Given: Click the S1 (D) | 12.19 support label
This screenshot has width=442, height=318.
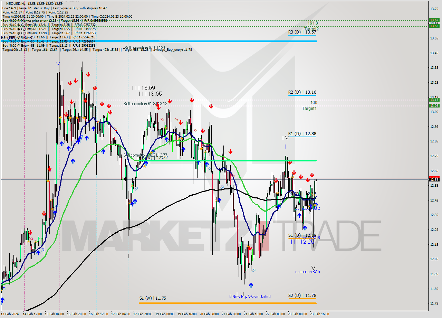Looking at the screenshot, I should 302,235.
